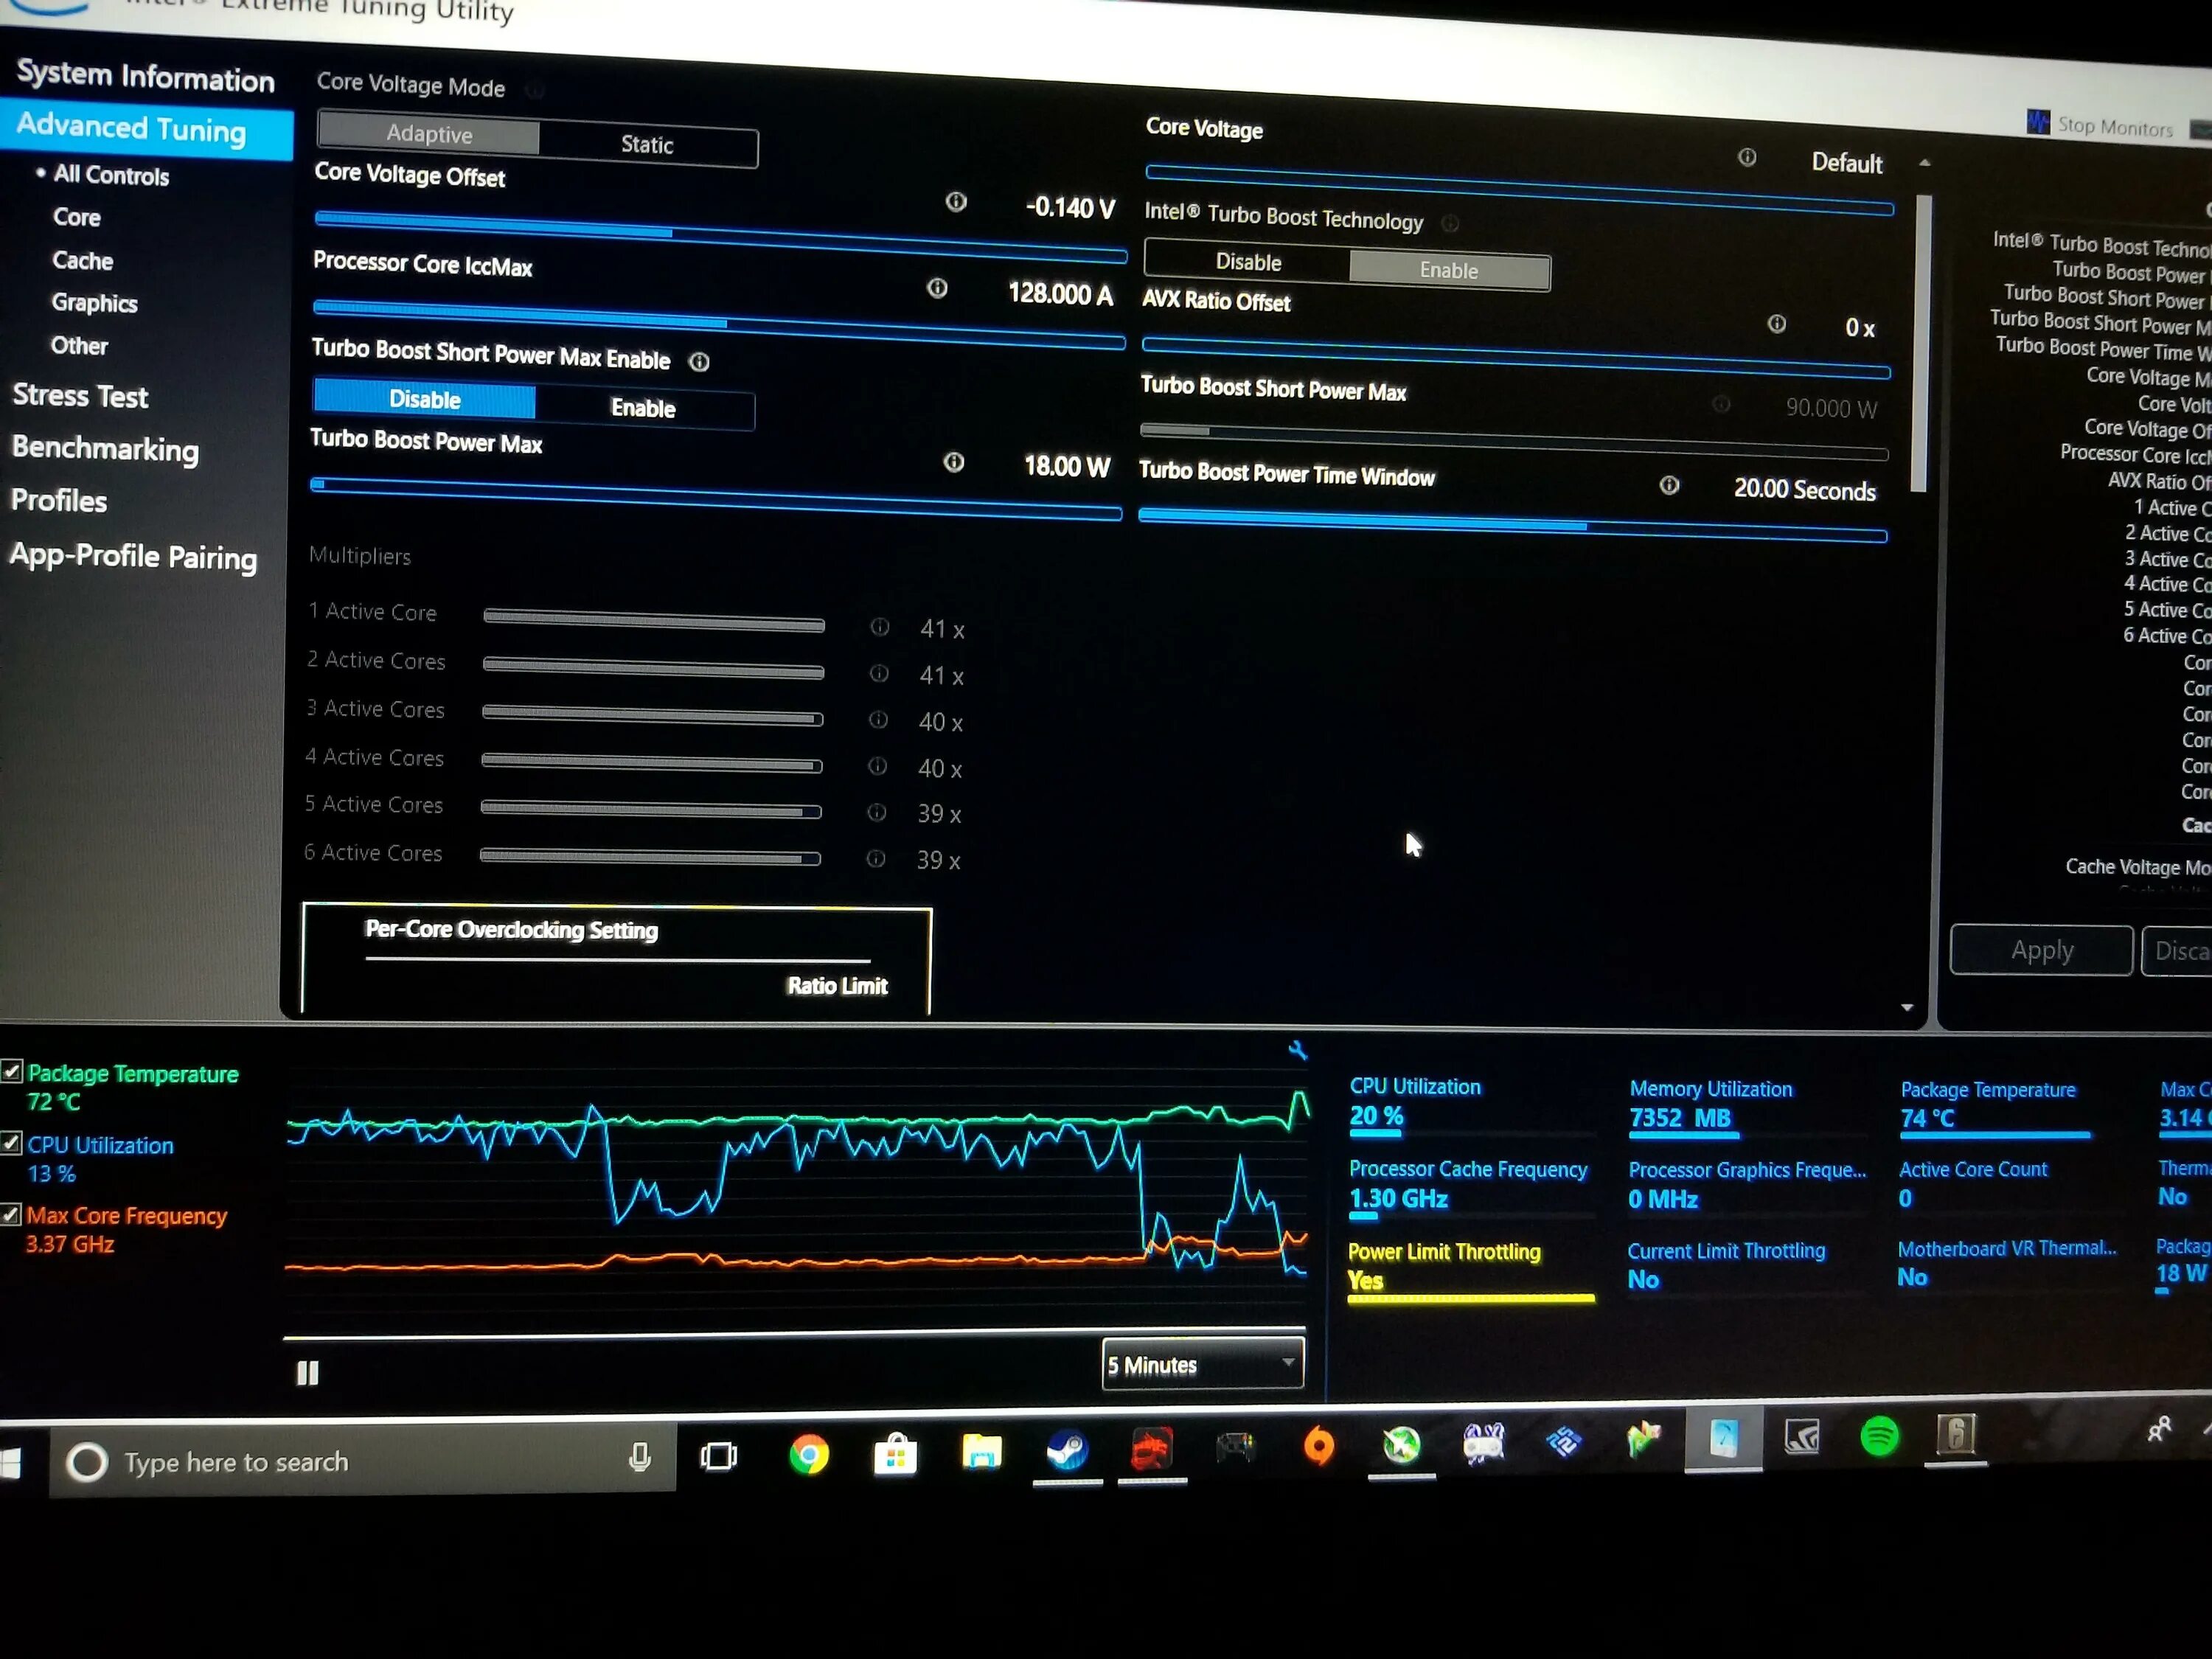Open the red dragon app in the taskbar
Image resolution: width=2212 pixels, height=1659 pixels.
tap(1151, 1448)
